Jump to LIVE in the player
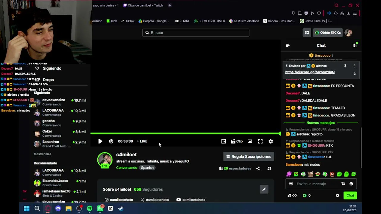The height and width of the screenshot is (214, 381). click(142, 141)
